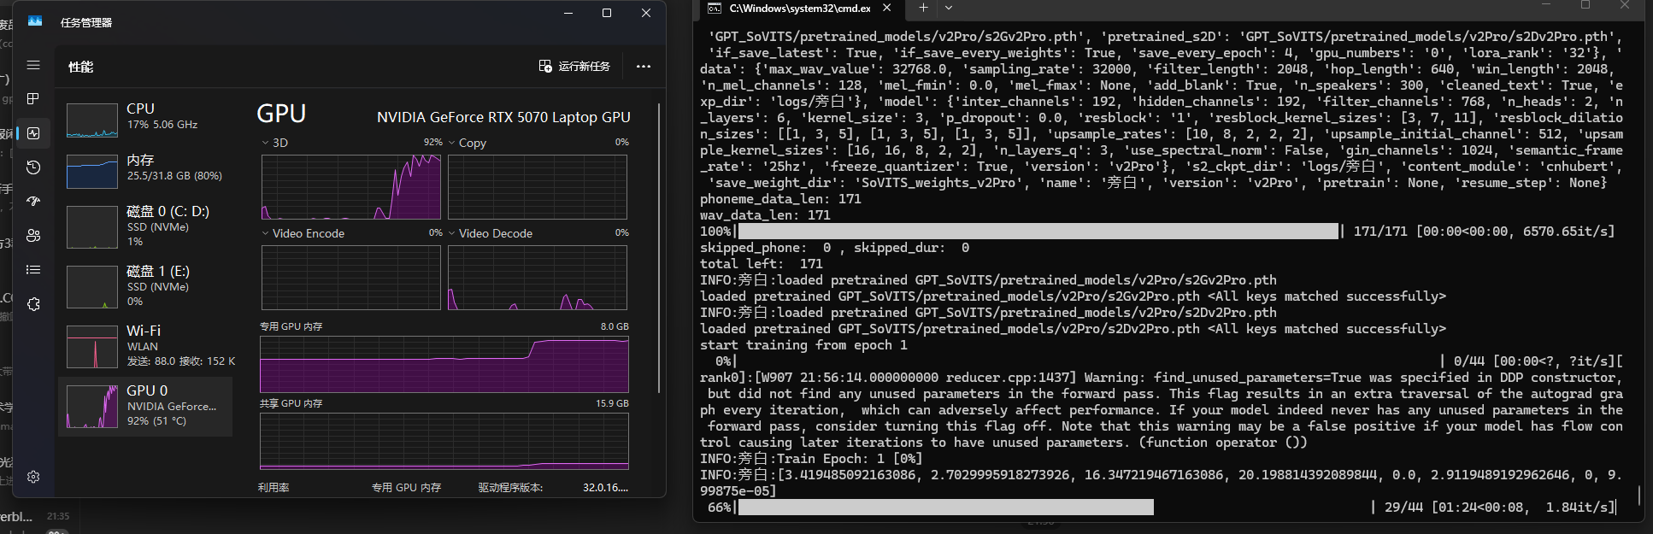Click the 3D utilization graph
The width and height of the screenshot is (1653, 534).
(351, 187)
